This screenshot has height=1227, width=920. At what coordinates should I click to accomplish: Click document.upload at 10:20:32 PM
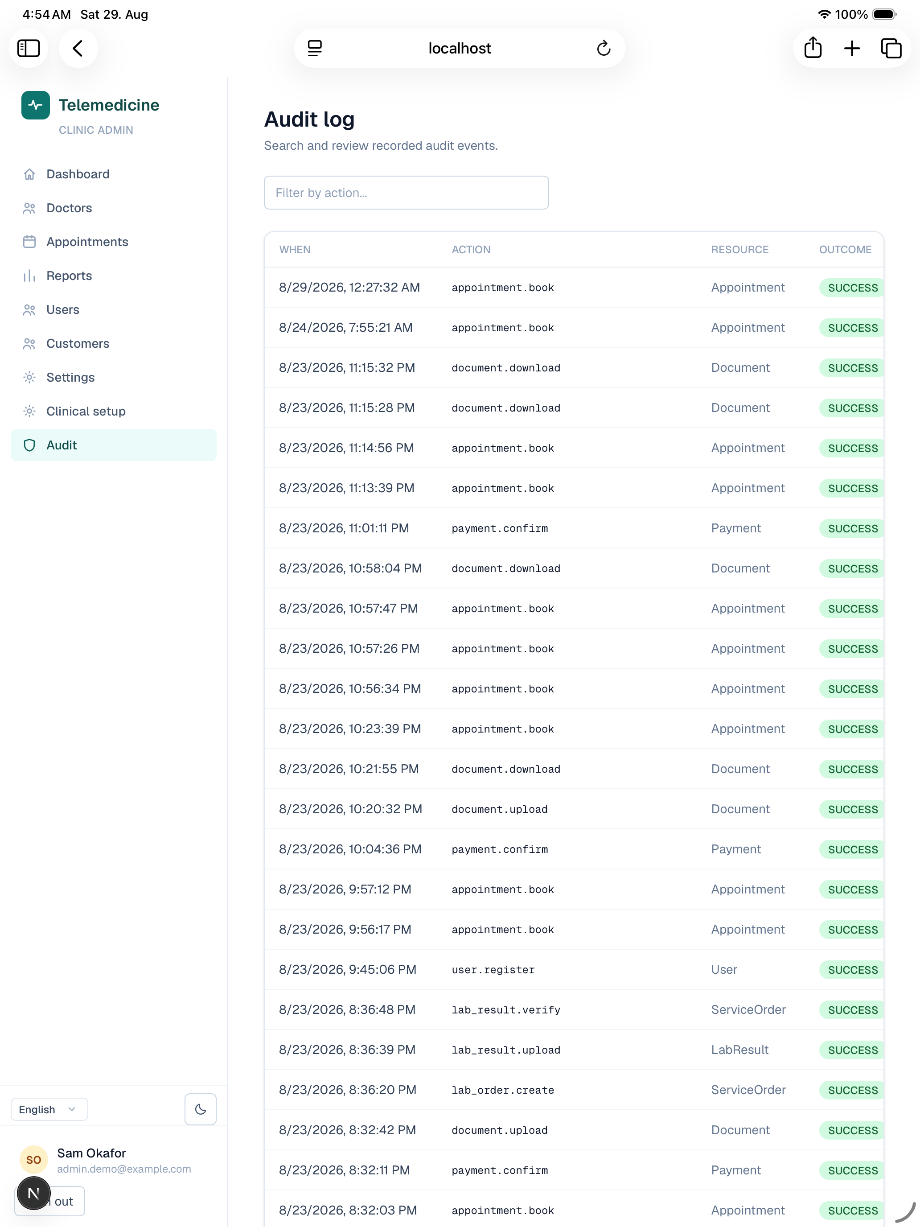pyautogui.click(x=500, y=809)
